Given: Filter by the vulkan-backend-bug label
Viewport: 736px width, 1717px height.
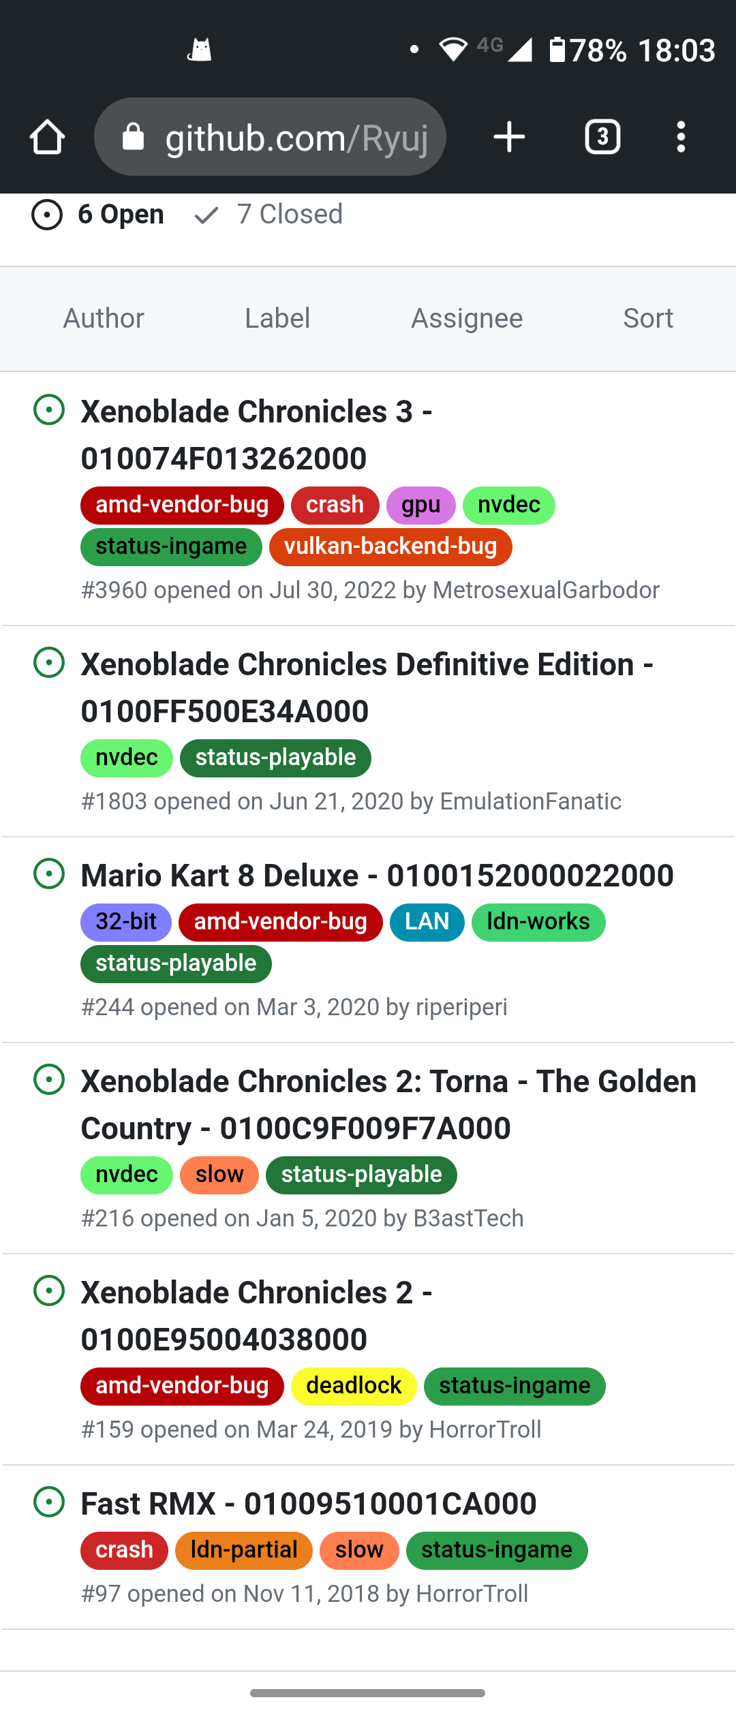Looking at the screenshot, I should [390, 546].
